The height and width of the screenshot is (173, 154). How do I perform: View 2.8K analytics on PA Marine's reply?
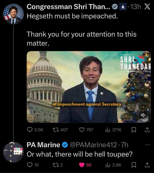click(x=108, y=165)
